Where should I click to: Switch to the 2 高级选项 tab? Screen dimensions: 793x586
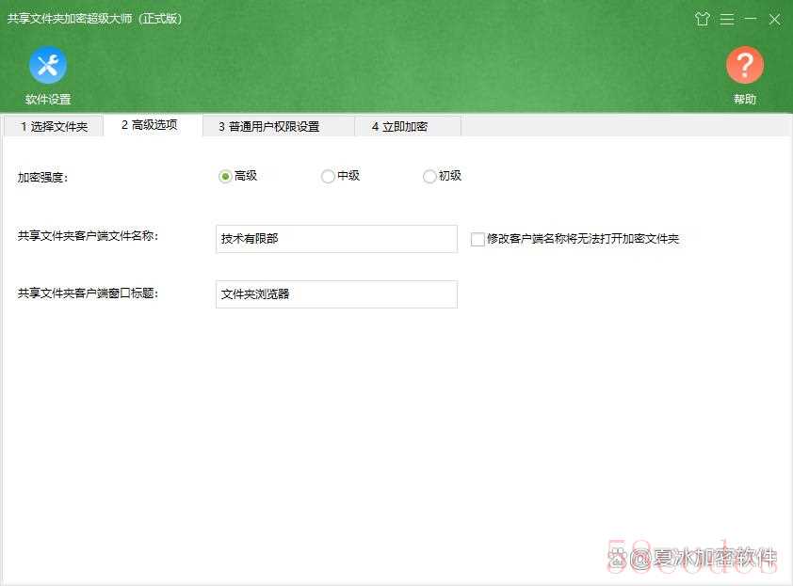[x=149, y=125]
